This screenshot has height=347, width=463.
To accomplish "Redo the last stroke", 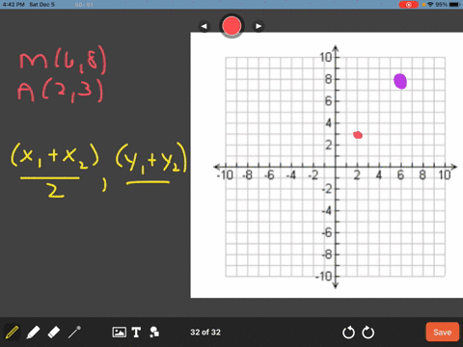I will pos(368,333).
